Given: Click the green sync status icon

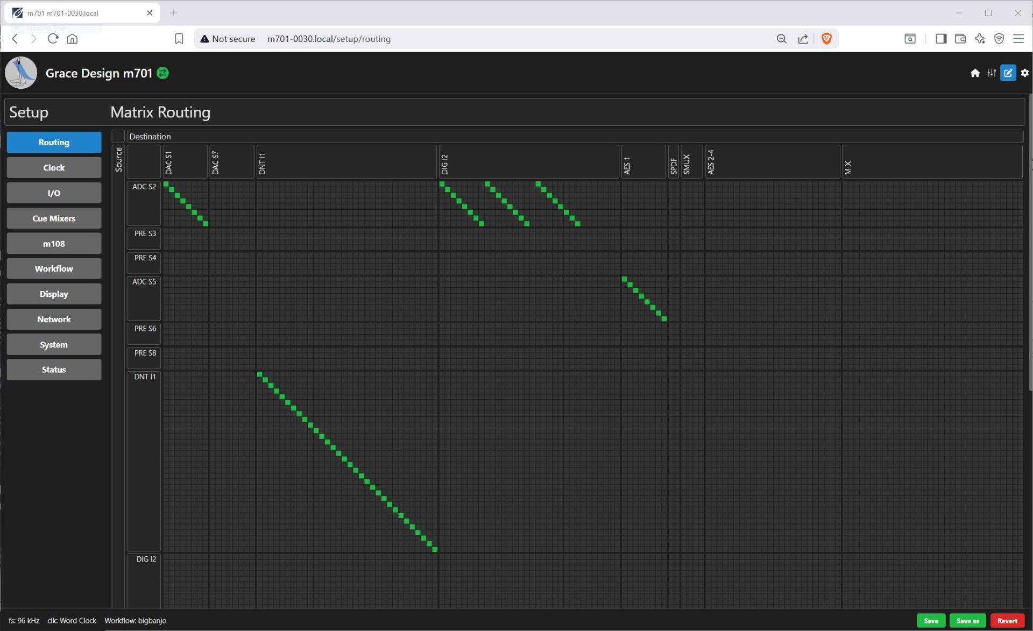Looking at the screenshot, I should point(162,73).
